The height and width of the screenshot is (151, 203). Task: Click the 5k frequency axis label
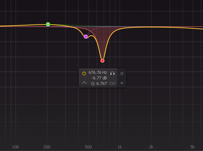click(193, 147)
